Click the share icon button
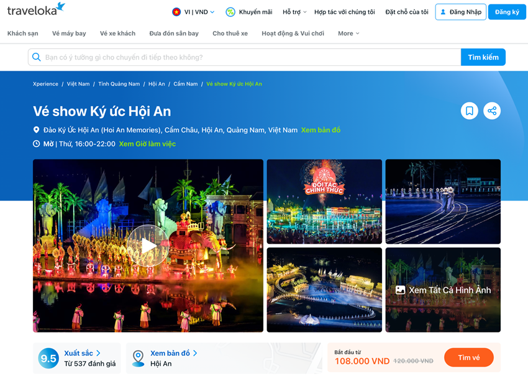Viewport: 528px width, 376px height. (x=492, y=110)
